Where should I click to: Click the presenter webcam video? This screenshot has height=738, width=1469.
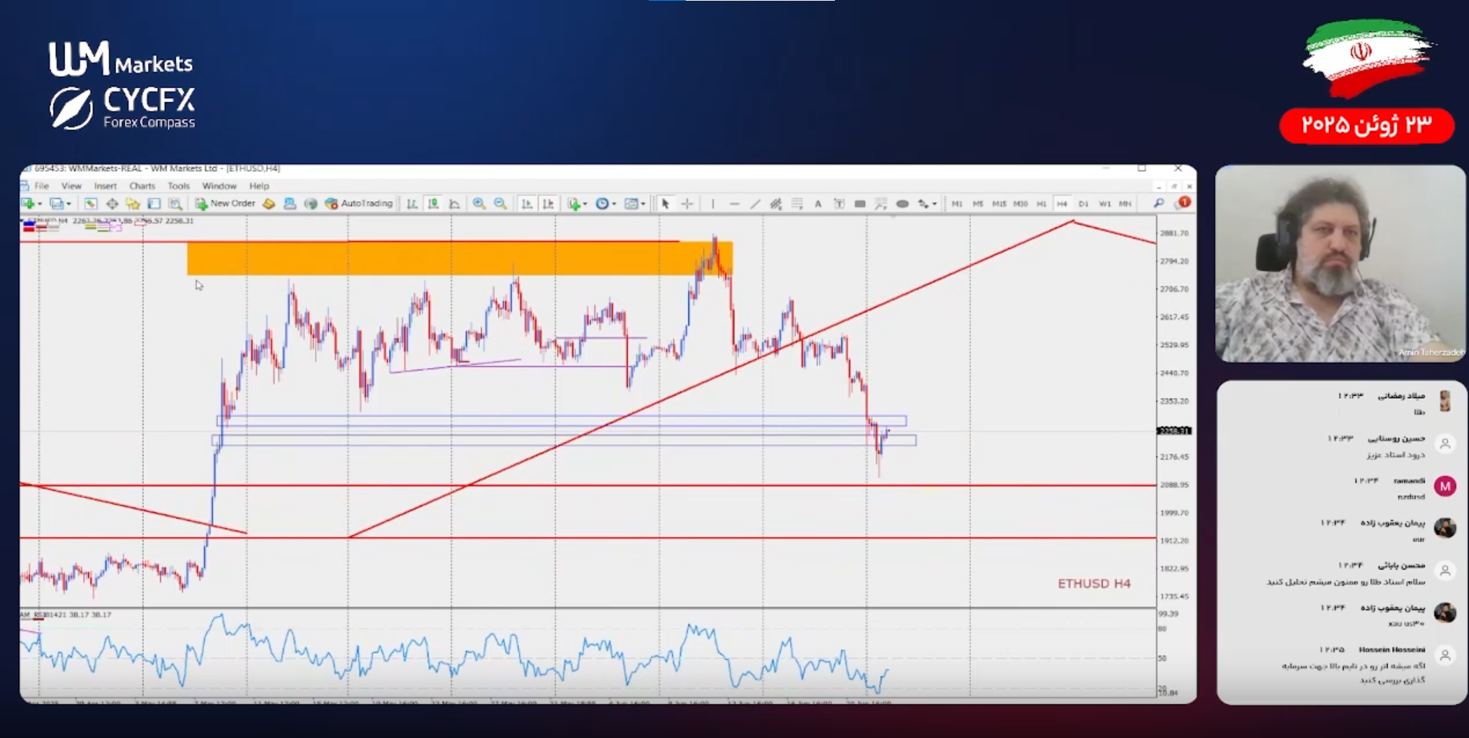pyautogui.click(x=1339, y=263)
